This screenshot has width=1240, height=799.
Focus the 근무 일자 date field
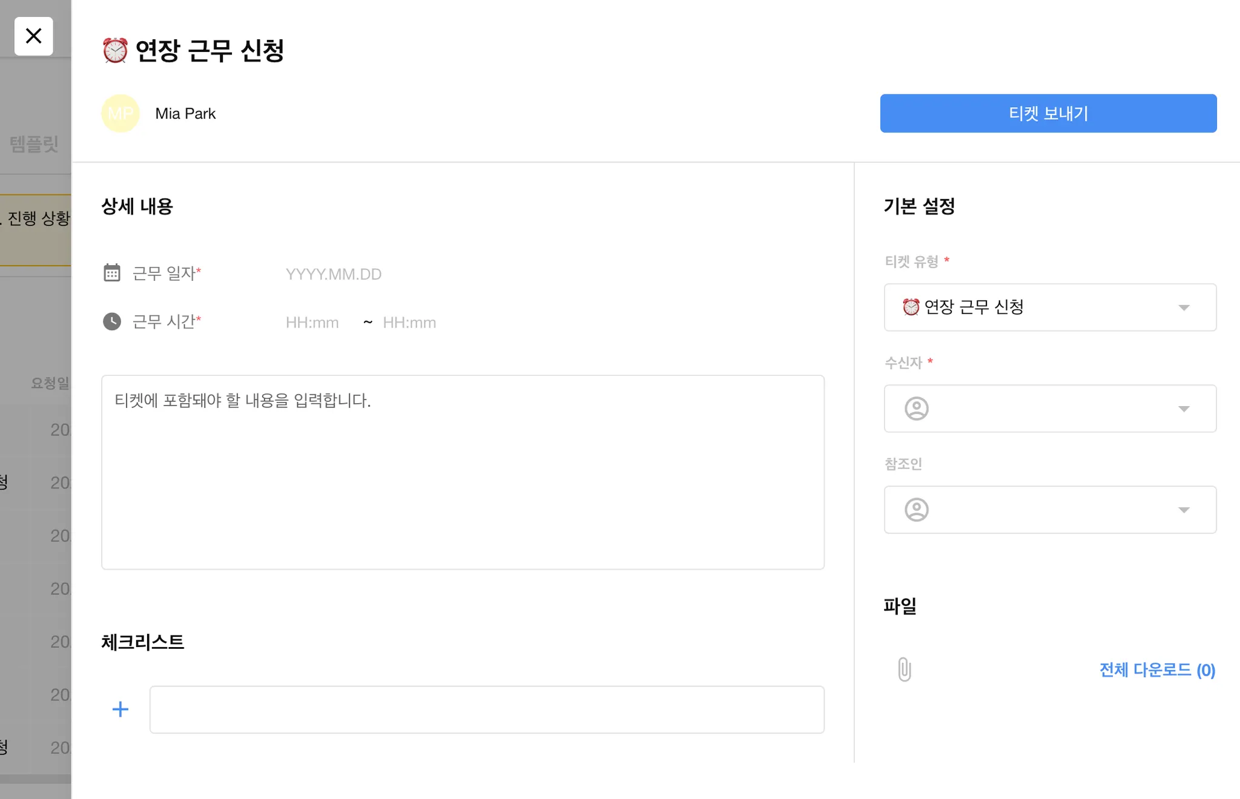[x=334, y=274]
